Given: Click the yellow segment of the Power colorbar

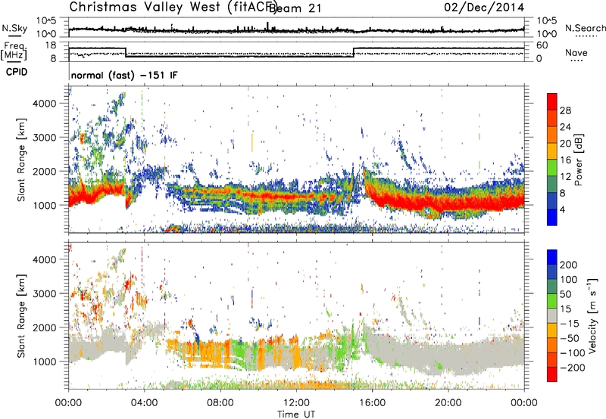Looking at the screenshot, I should click(x=552, y=151).
